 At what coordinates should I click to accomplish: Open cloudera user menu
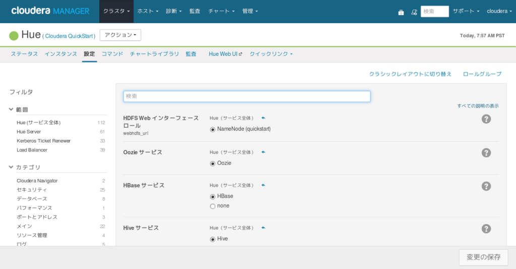tap(499, 11)
